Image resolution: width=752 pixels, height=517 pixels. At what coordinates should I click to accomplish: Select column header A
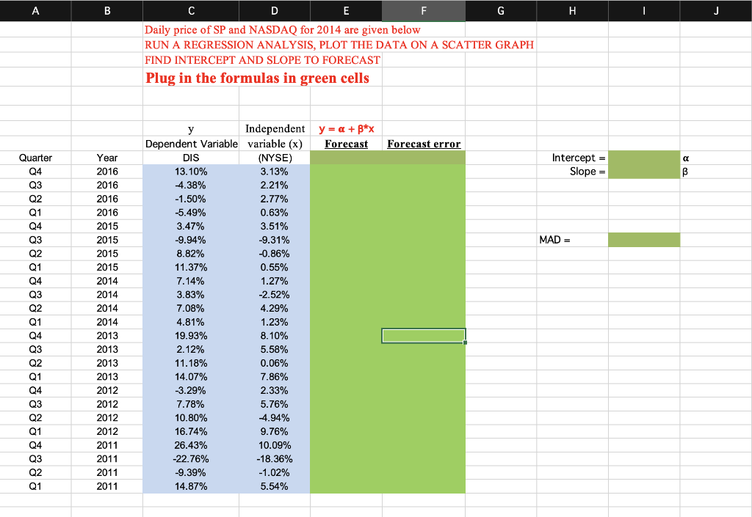pyautogui.click(x=35, y=10)
